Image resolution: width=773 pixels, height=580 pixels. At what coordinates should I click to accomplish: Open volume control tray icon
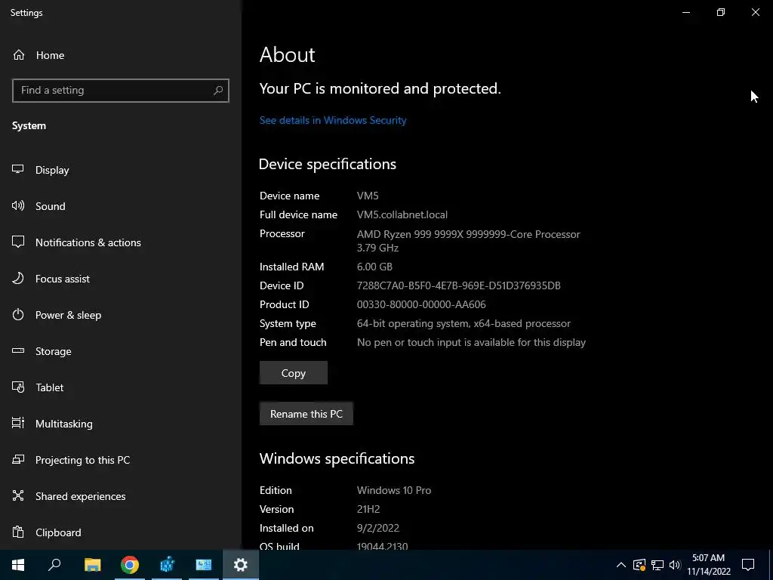(675, 565)
